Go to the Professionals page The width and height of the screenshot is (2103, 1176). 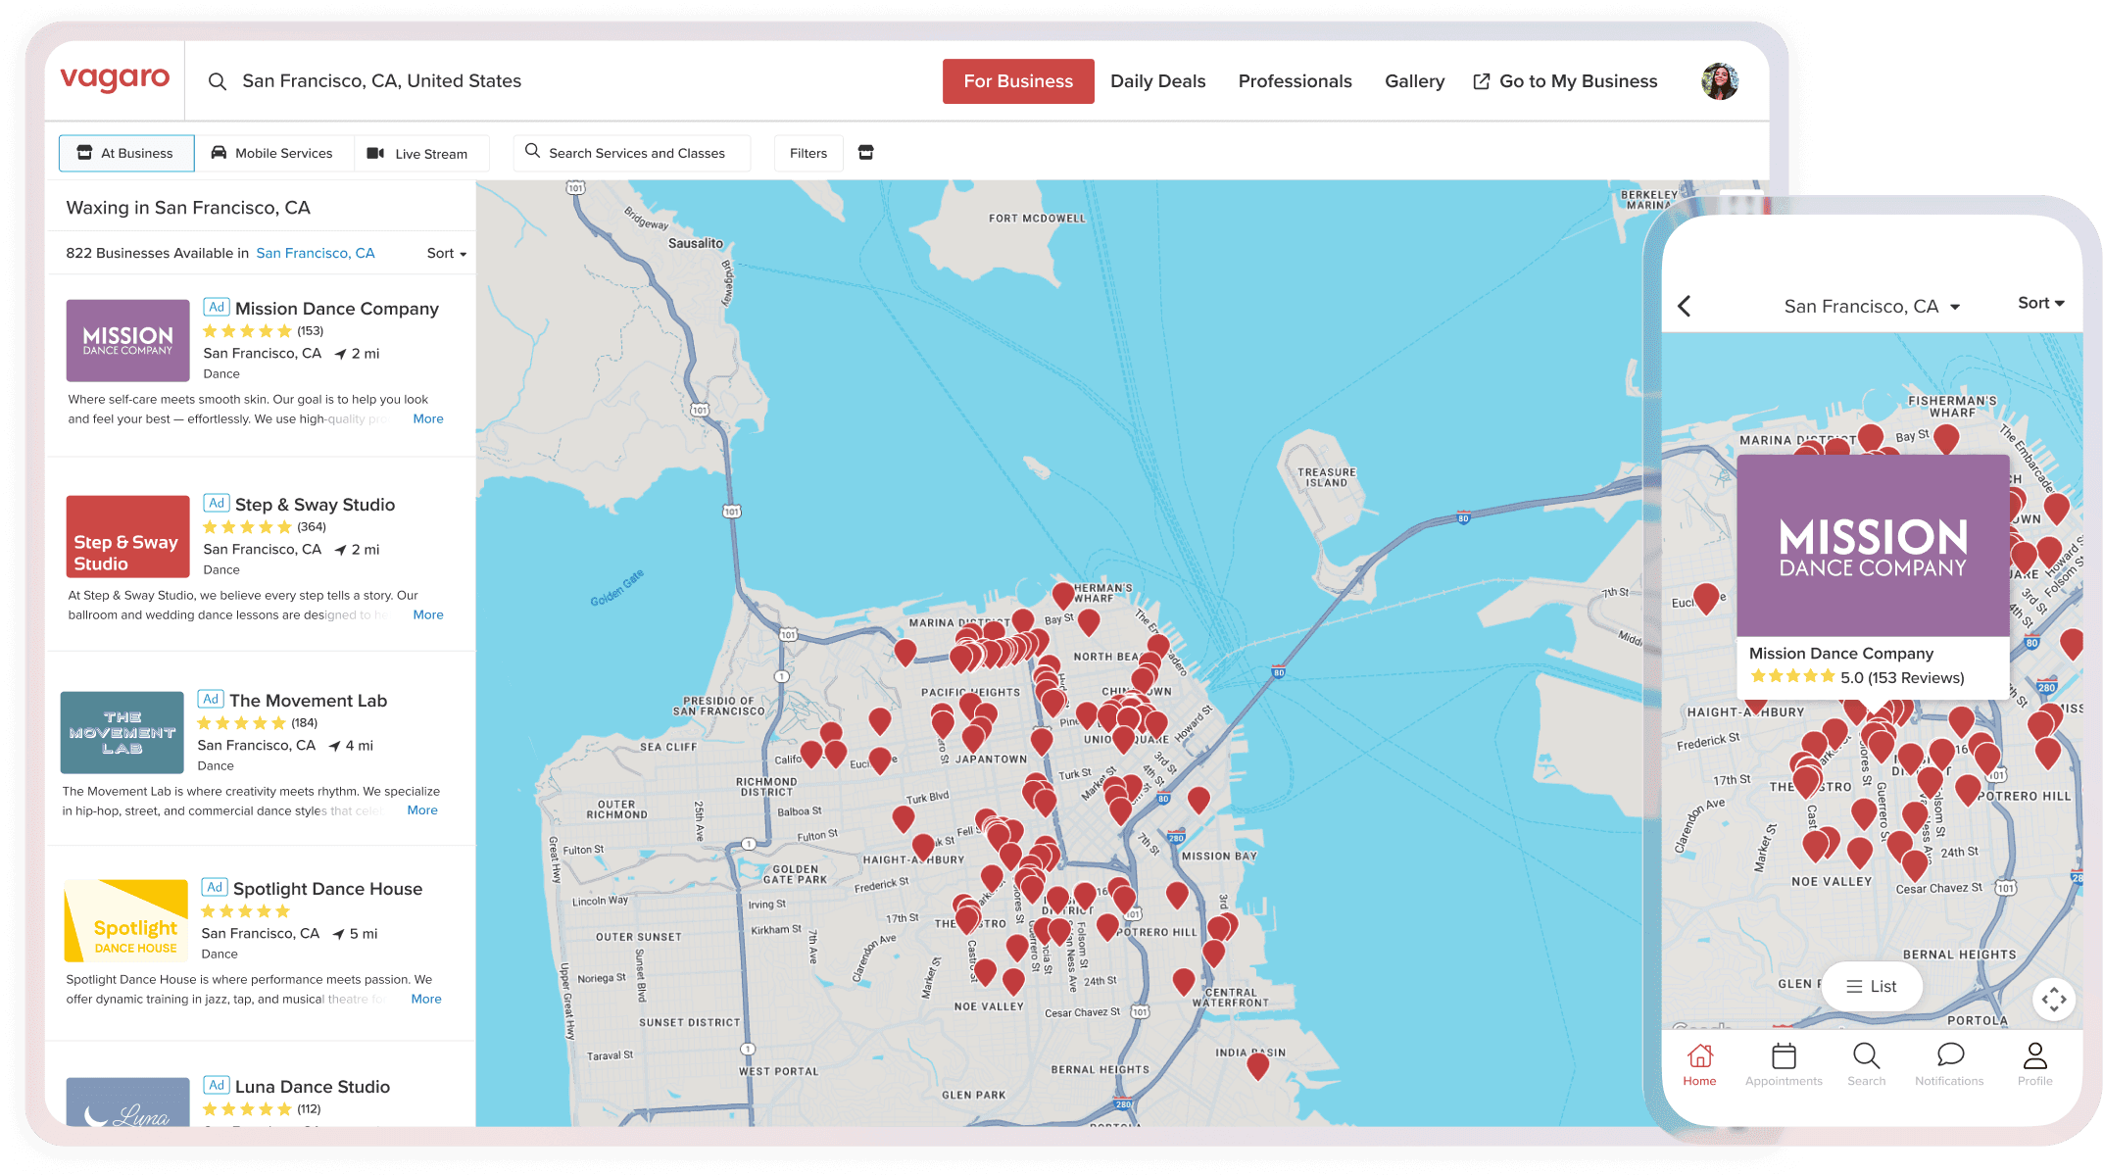tap(1295, 81)
